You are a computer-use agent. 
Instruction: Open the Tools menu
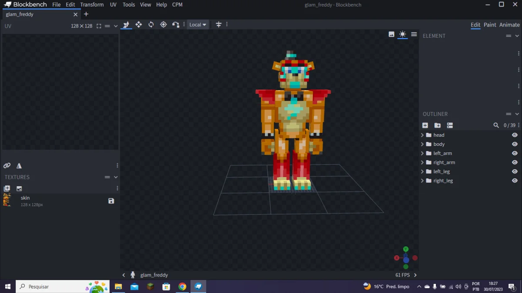129,5
